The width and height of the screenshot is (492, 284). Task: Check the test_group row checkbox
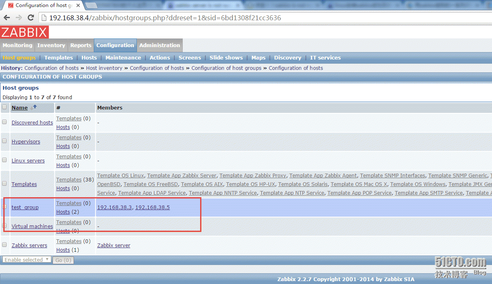(5, 206)
